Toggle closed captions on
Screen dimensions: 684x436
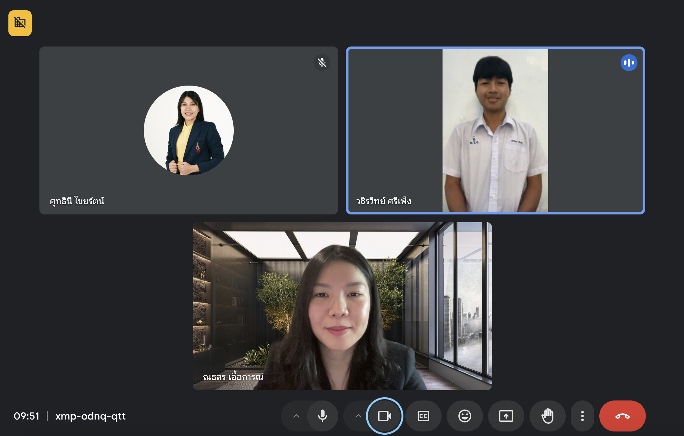423,416
